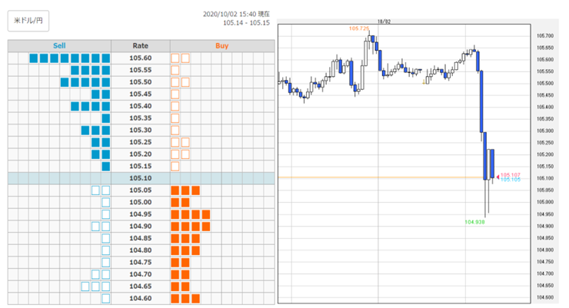Click the last large blue candlestick on chart

coord(492,164)
